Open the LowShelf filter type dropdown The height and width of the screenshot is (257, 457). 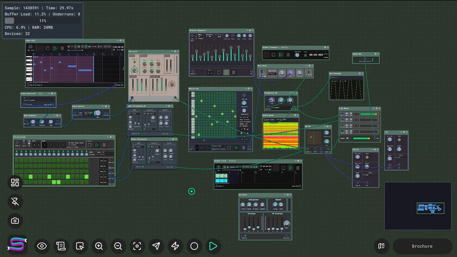281,108
